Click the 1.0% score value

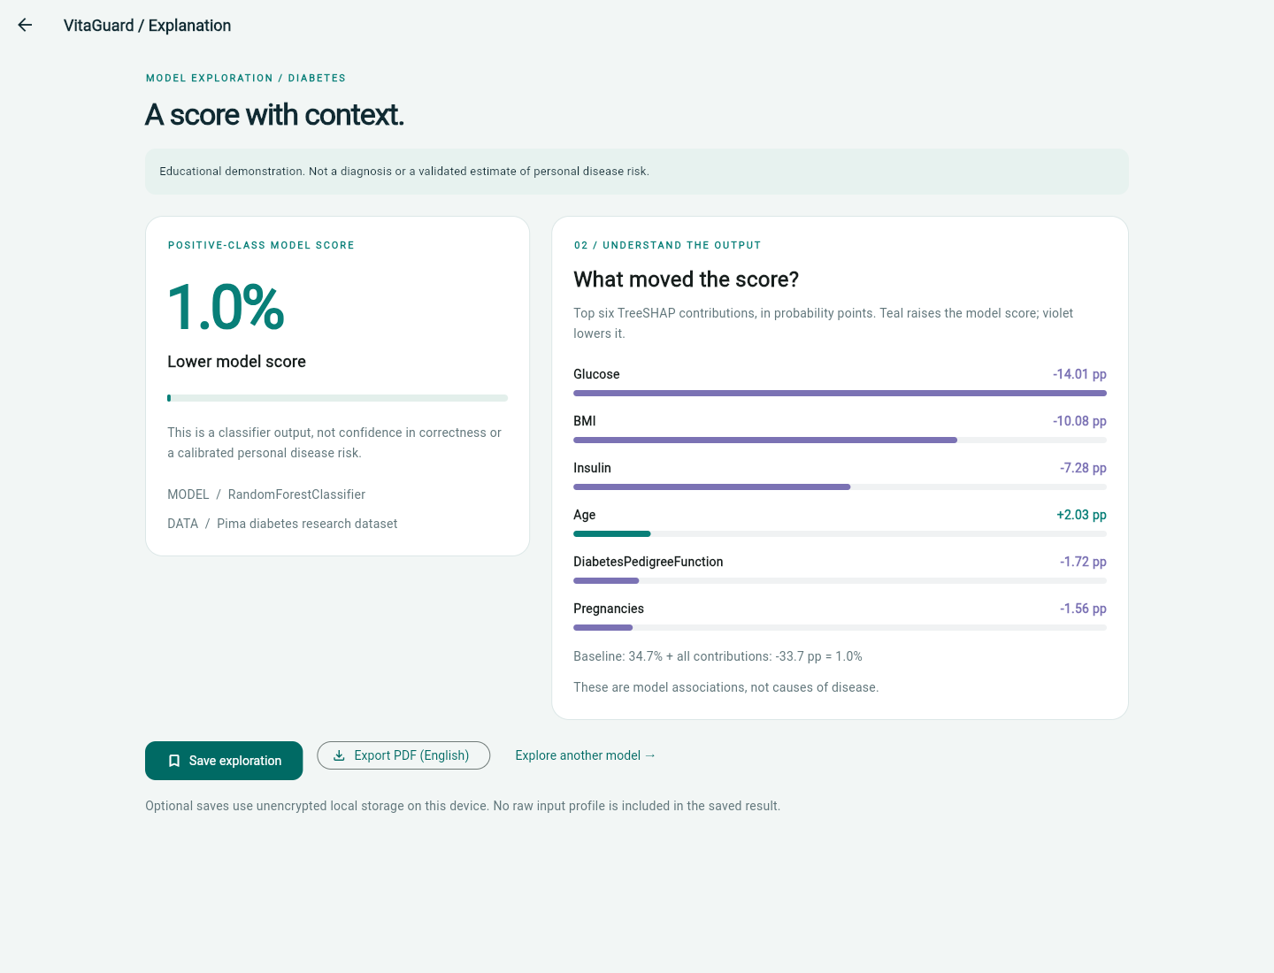click(x=226, y=308)
